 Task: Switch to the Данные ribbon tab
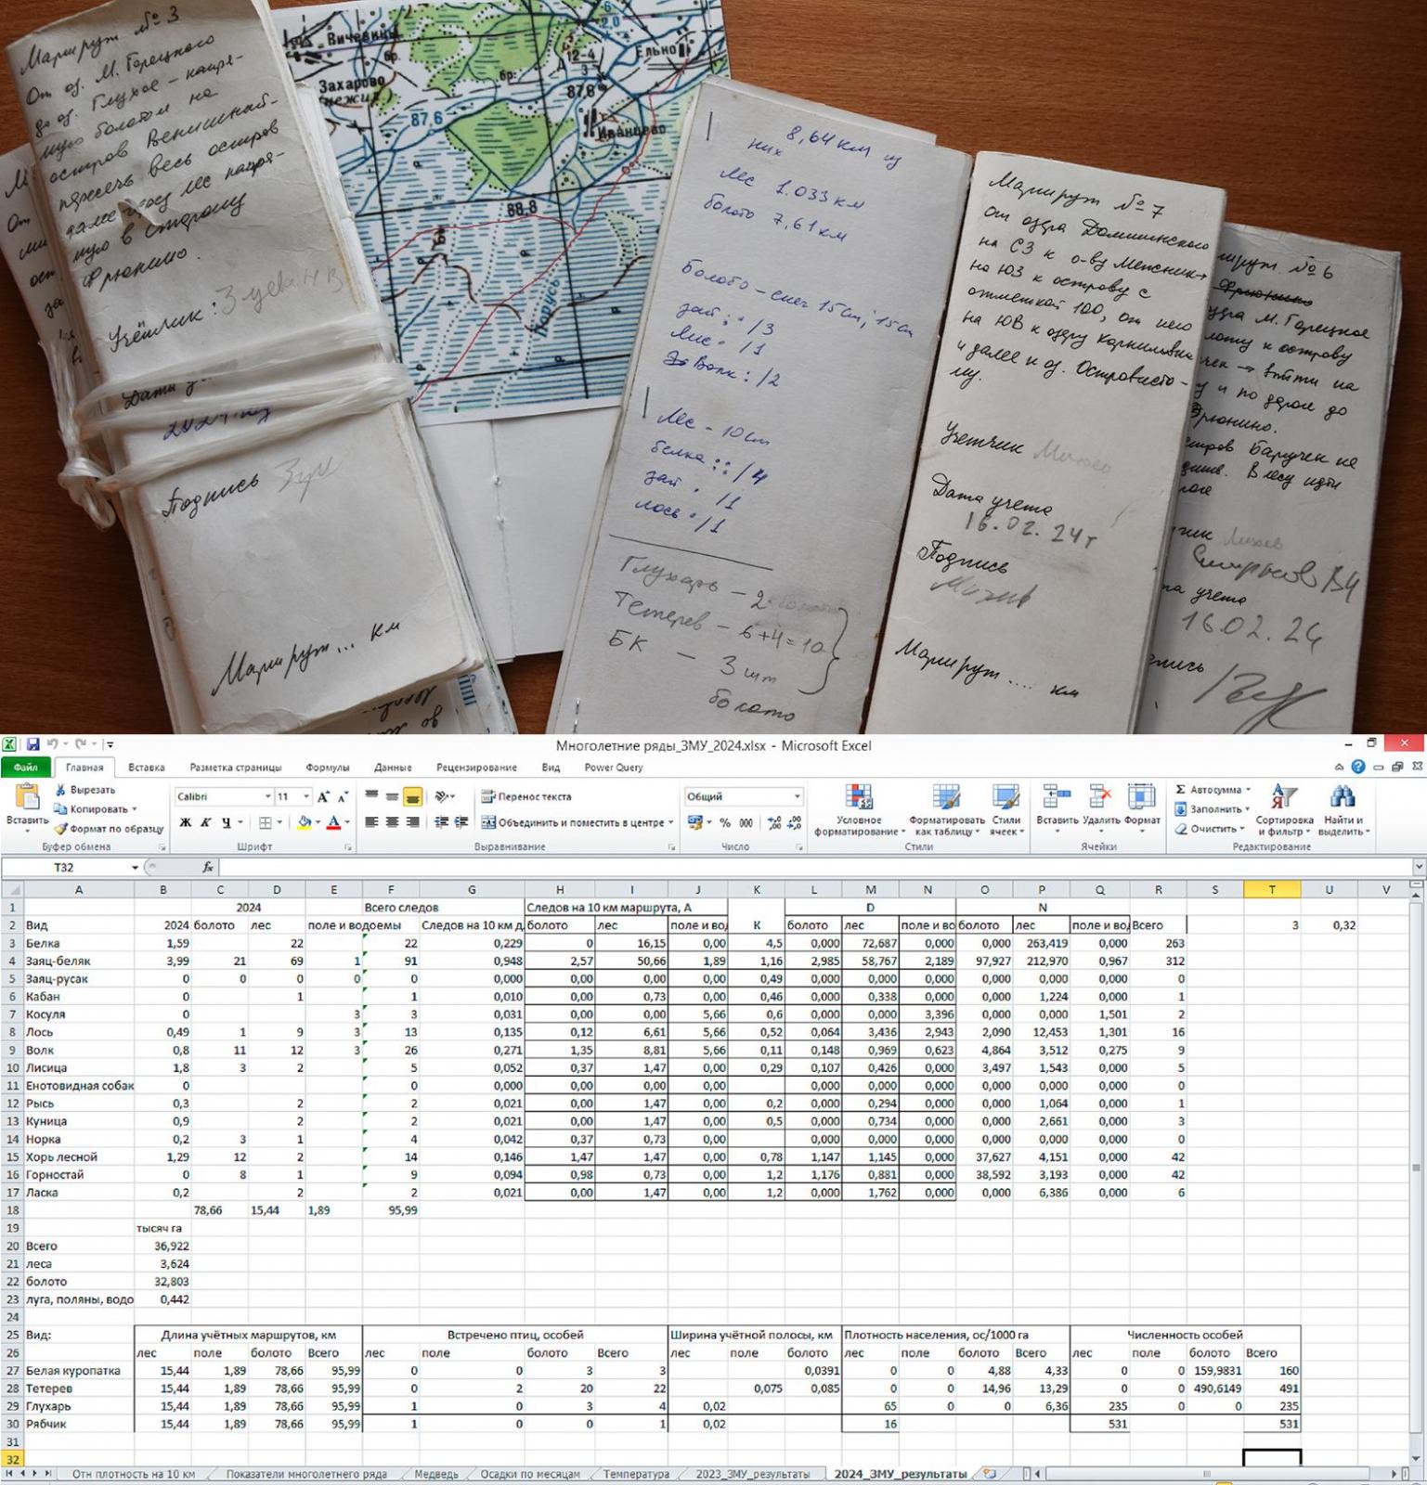coord(393,768)
